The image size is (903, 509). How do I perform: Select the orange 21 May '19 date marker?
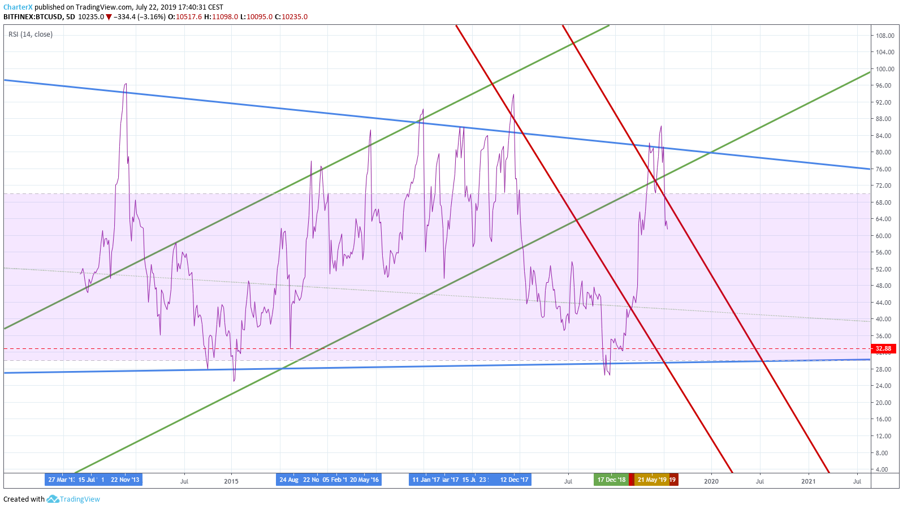(652, 480)
